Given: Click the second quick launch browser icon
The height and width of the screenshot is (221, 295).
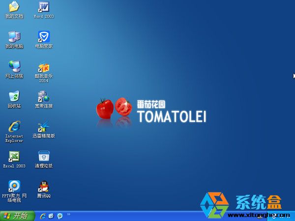Looking at the screenshot, I should [x=51, y=216].
